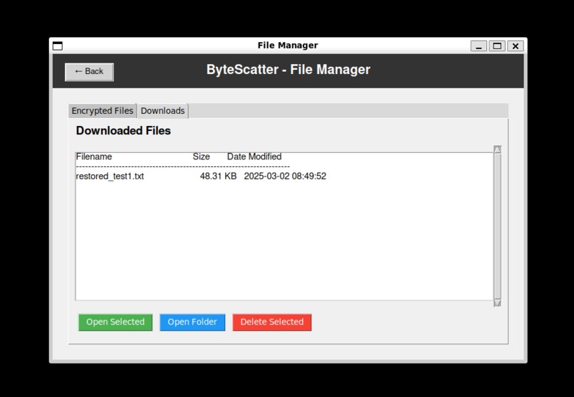
Task: Click the scrollbar up arrow
Action: pos(498,149)
